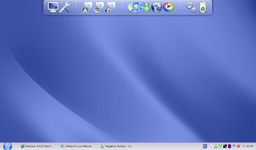Image resolution: width=256 pixels, height=150 pixels.
Task: Click the red gear tray icon
Action: 238,146
